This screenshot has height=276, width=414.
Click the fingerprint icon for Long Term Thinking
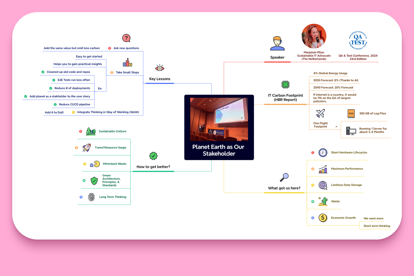click(91, 197)
